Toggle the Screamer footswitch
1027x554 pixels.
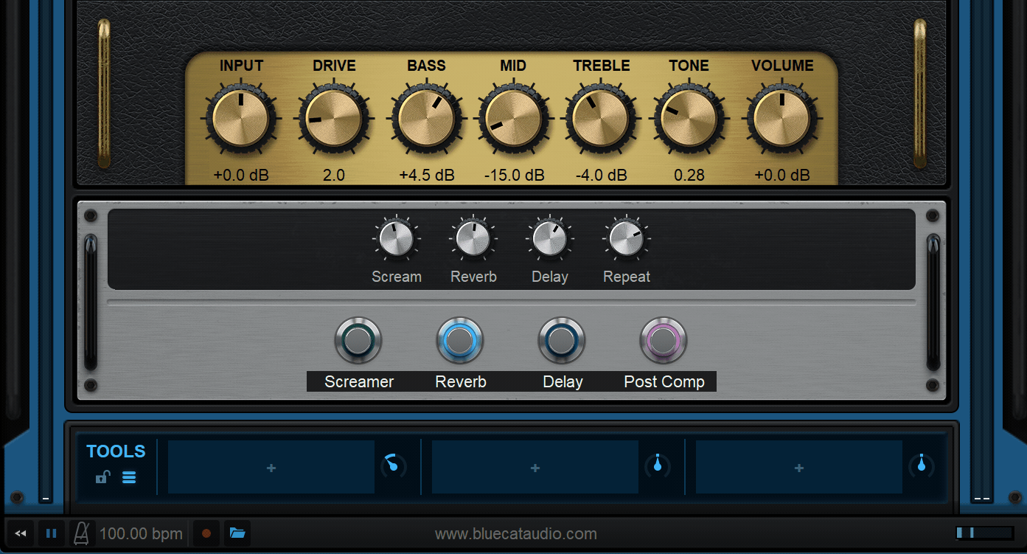tap(358, 341)
